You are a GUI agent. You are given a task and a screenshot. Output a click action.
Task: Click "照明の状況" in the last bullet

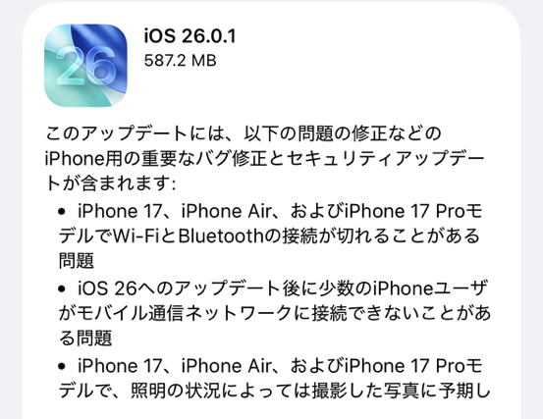point(175,391)
